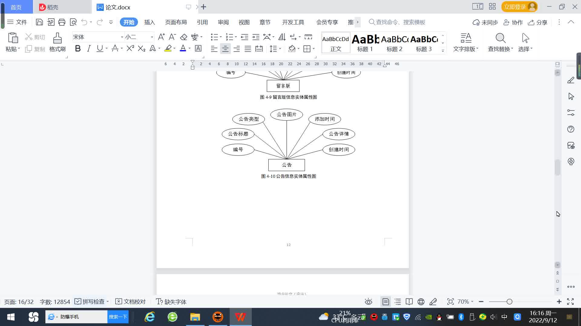Toggle justify alignment
581x326 pixels.
tap(248, 49)
